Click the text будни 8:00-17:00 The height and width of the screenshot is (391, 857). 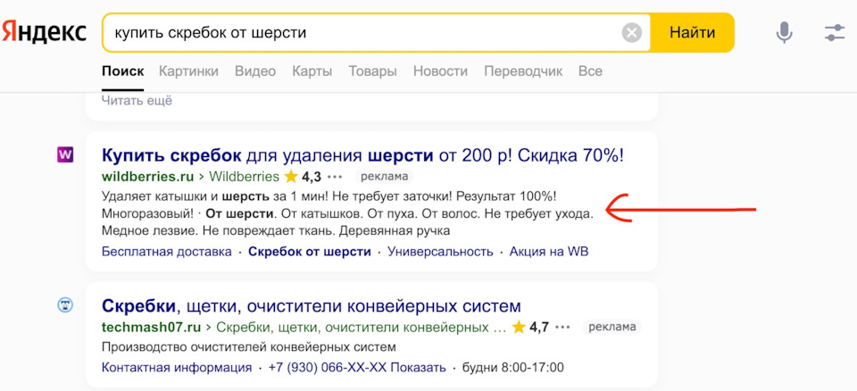[513, 367]
